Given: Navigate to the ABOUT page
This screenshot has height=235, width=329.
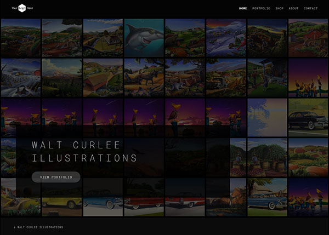Looking at the screenshot, I should (x=294, y=9).
